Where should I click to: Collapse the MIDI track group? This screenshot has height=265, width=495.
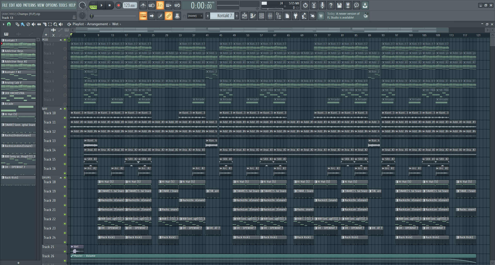[x=61, y=40]
